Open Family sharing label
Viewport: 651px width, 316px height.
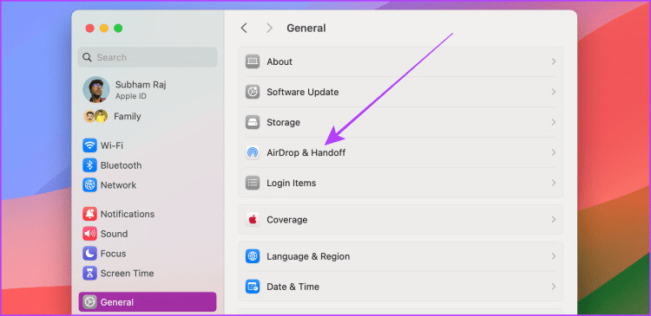(x=128, y=116)
